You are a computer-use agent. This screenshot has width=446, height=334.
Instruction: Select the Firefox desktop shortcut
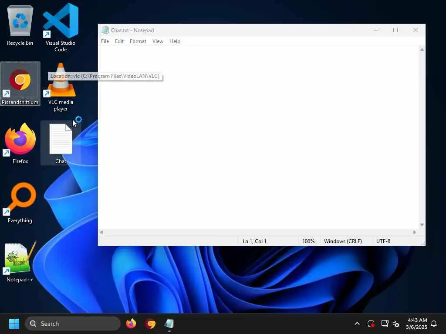coord(20,144)
